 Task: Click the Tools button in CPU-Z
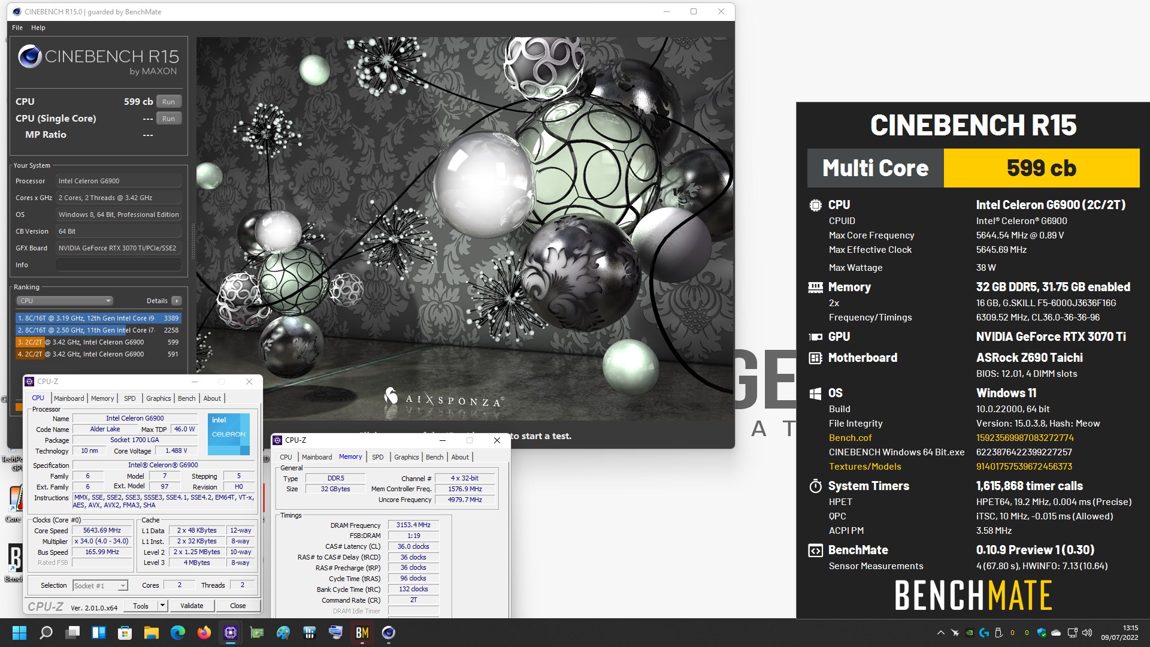pos(141,606)
